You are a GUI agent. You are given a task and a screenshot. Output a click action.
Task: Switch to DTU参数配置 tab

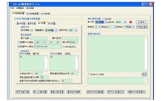[18, 13]
